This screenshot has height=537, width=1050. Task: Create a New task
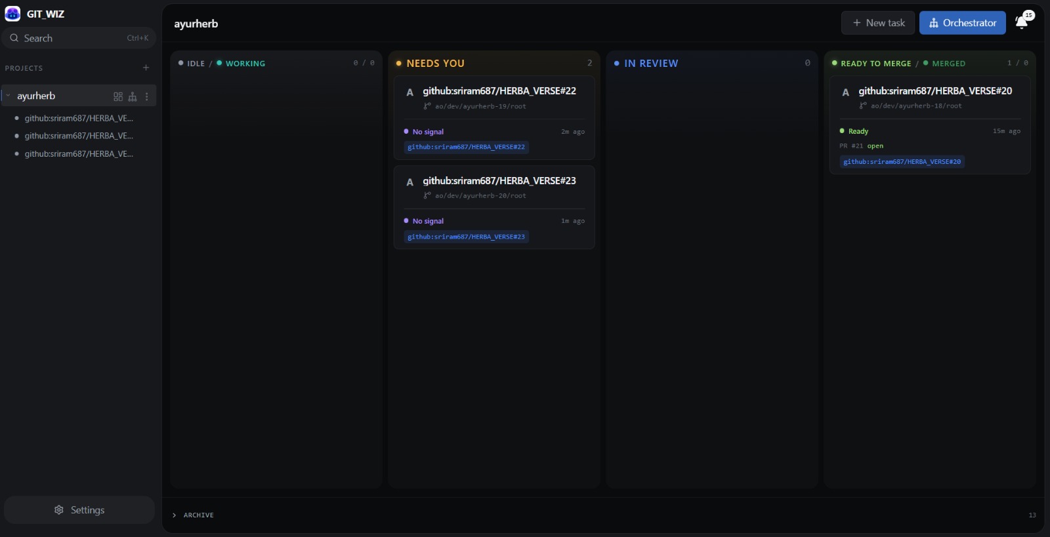coord(878,23)
